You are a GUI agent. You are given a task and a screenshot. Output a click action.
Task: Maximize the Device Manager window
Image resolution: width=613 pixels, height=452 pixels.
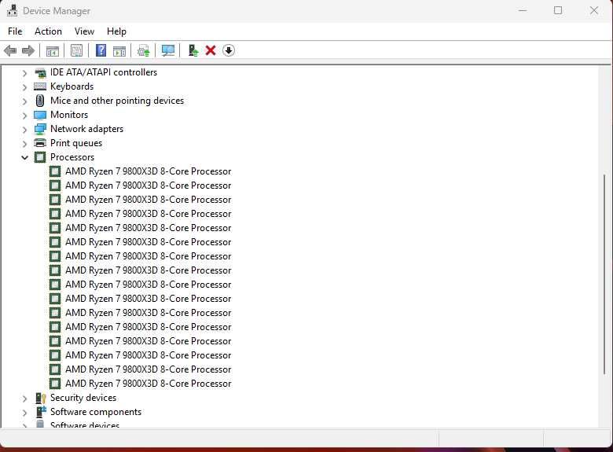point(558,10)
